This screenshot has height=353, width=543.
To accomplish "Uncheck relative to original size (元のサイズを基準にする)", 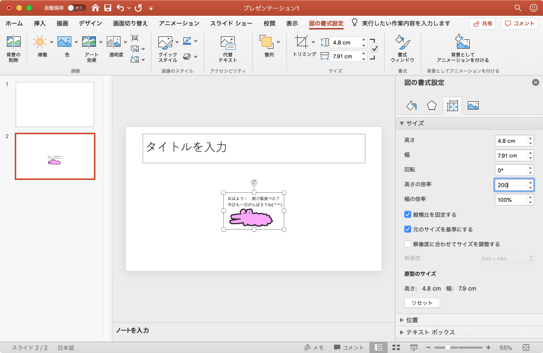I will point(408,229).
